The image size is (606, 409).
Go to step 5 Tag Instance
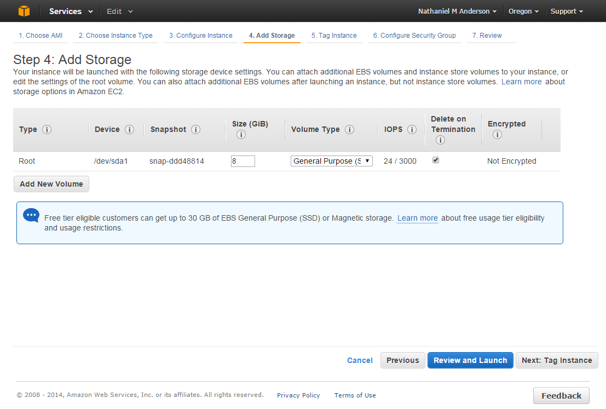coord(334,35)
